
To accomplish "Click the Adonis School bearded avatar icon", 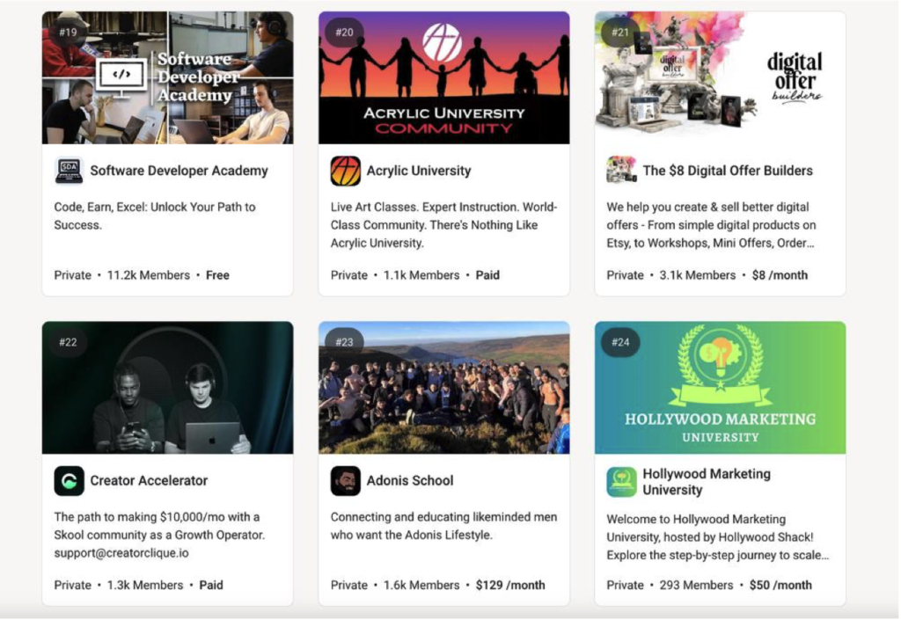I will point(345,480).
